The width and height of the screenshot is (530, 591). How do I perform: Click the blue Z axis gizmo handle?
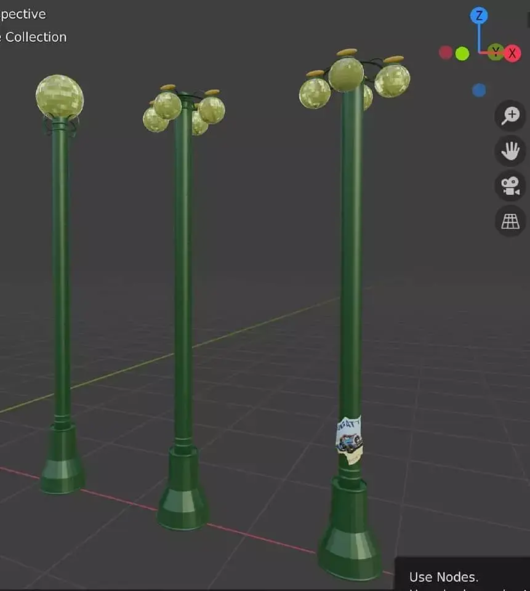click(x=479, y=15)
